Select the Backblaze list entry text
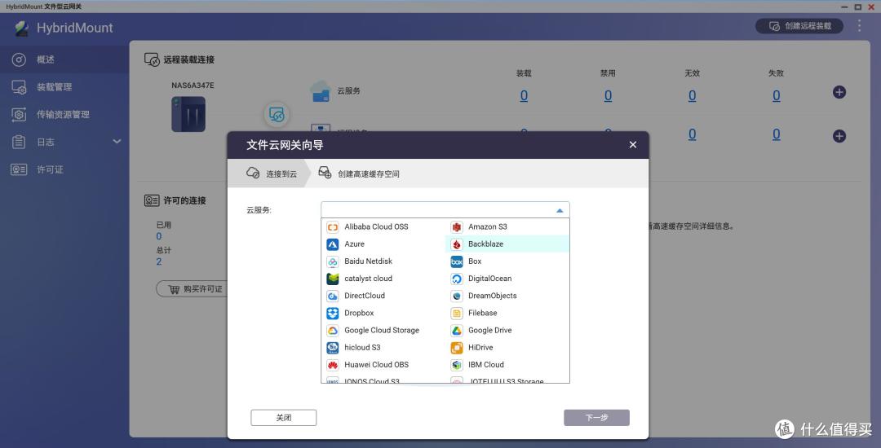 485,244
